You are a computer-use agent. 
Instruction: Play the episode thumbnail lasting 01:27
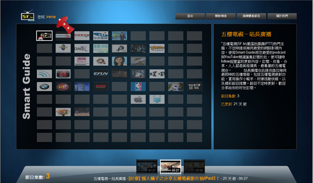pos(147,167)
